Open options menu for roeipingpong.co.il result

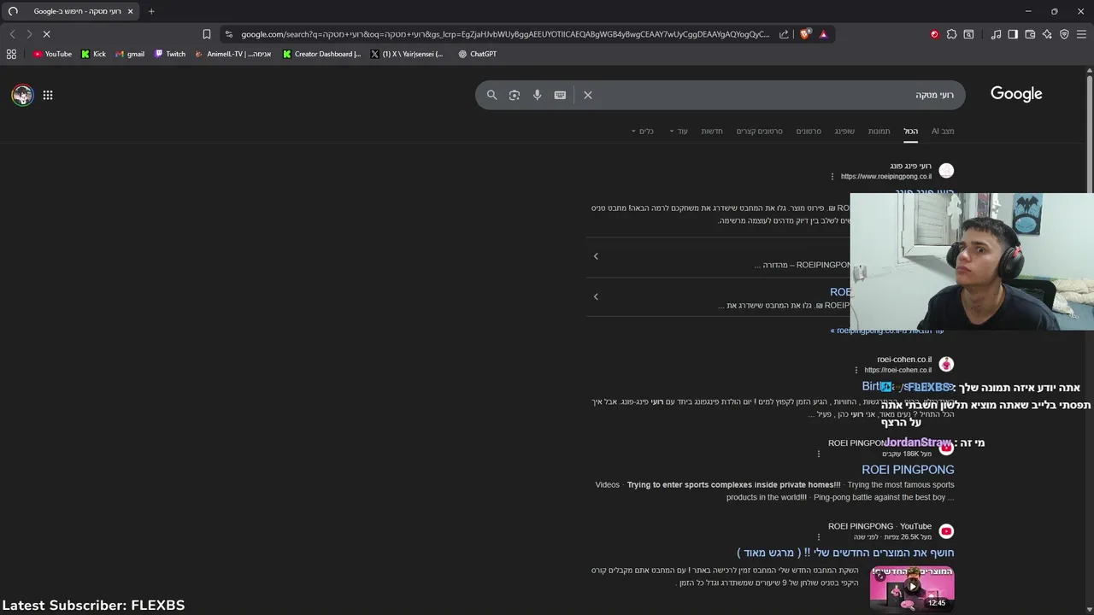pos(832,177)
